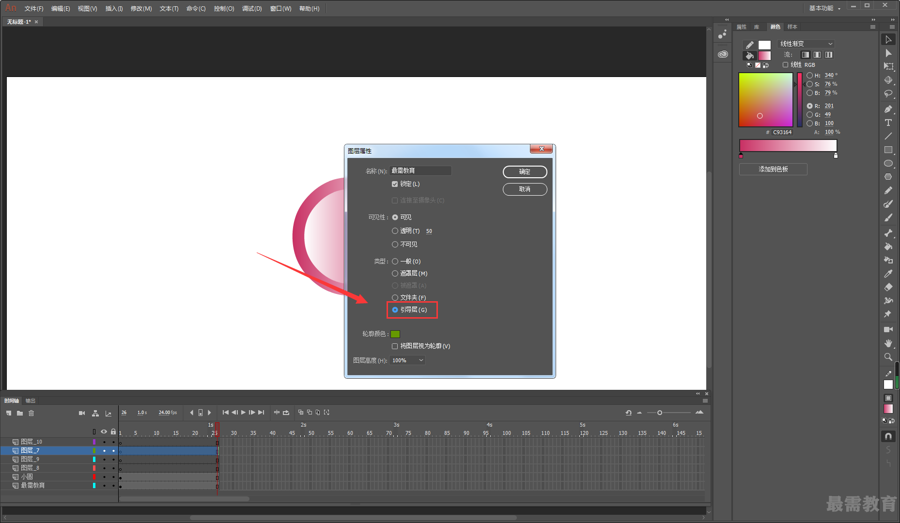
Task: Create a new layer folder in timeline
Action: (x=20, y=413)
